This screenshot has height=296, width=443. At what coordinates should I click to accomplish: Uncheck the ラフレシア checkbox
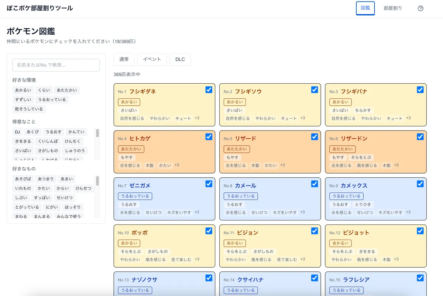click(x=420, y=278)
